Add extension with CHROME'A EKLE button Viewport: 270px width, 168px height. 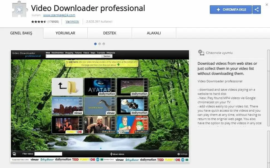(231, 9)
